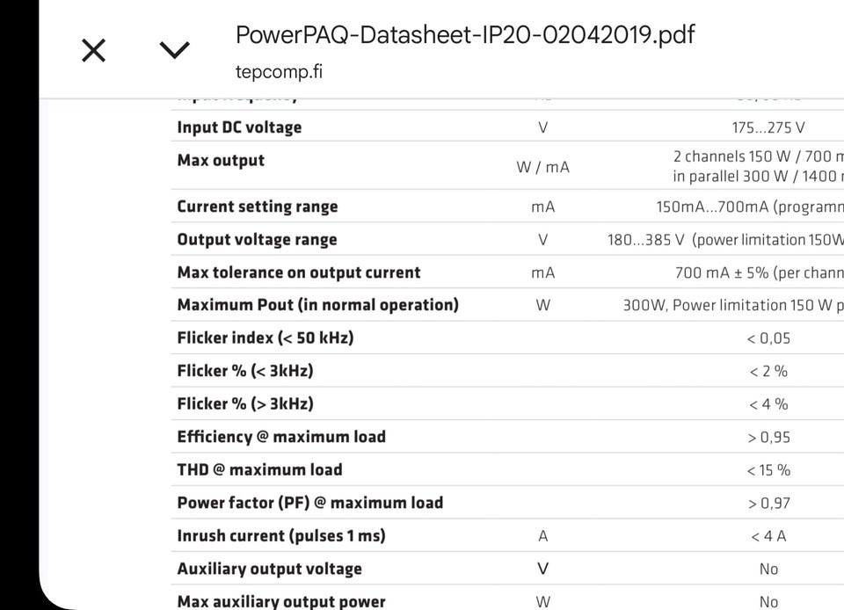Select the 'Max output' row label

(x=221, y=160)
